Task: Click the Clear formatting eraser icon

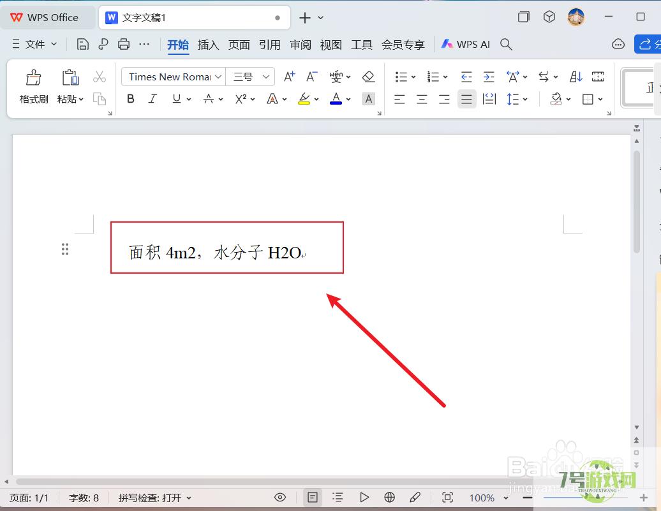Action: (368, 77)
